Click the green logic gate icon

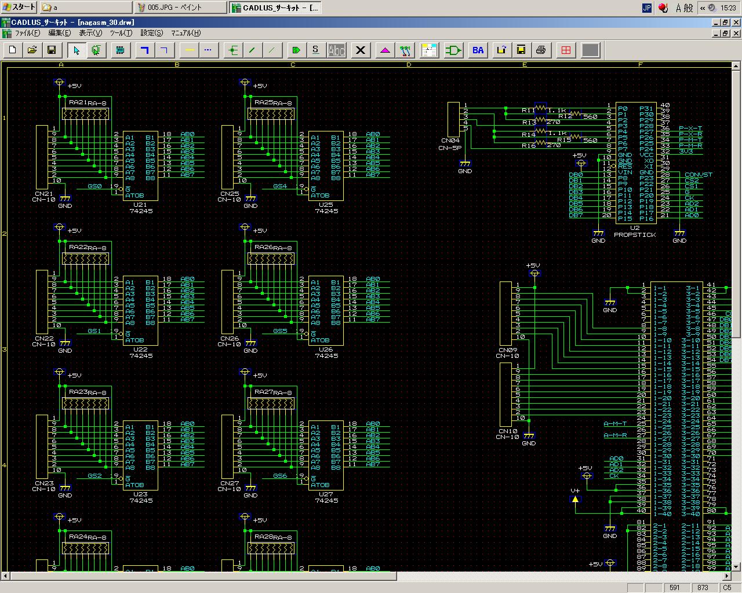[x=453, y=50]
